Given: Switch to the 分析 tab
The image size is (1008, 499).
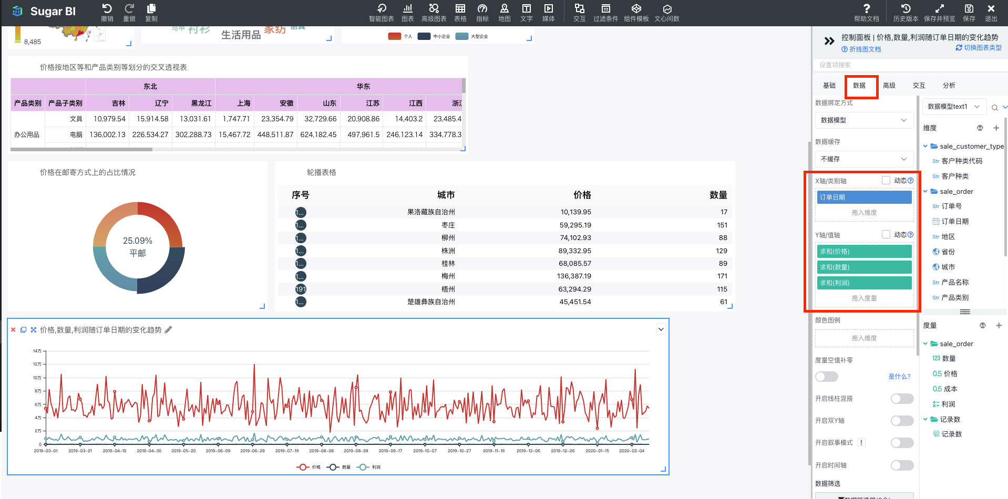Looking at the screenshot, I should (949, 86).
